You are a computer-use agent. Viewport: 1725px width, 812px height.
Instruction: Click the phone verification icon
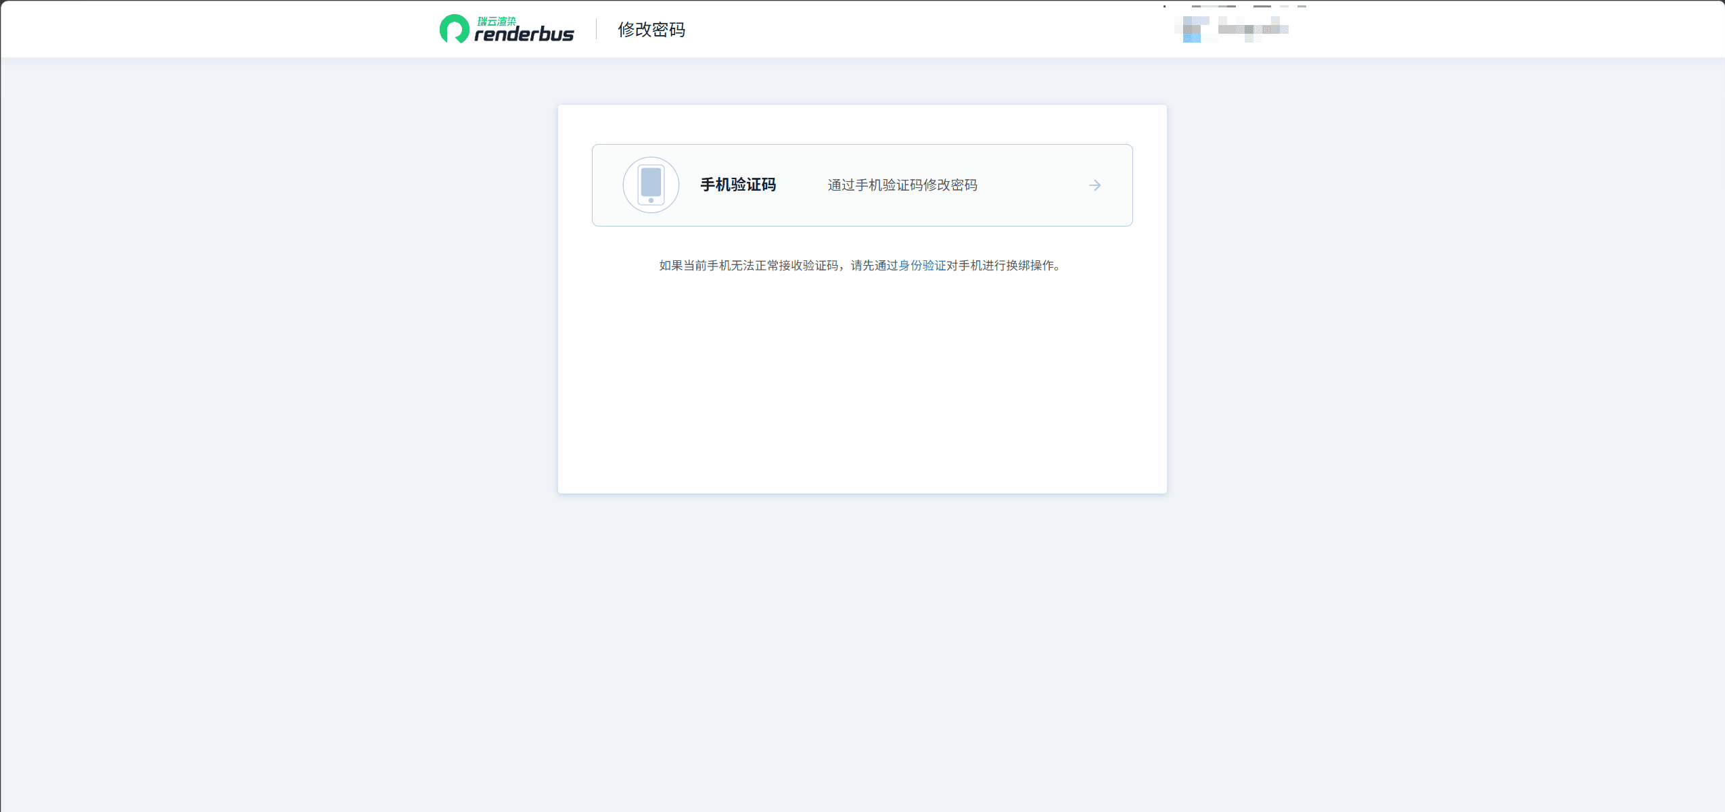651,185
